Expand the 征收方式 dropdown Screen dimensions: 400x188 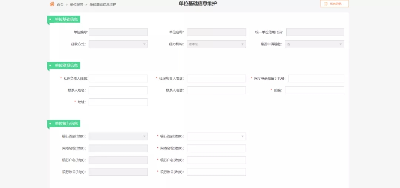click(118, 44)
